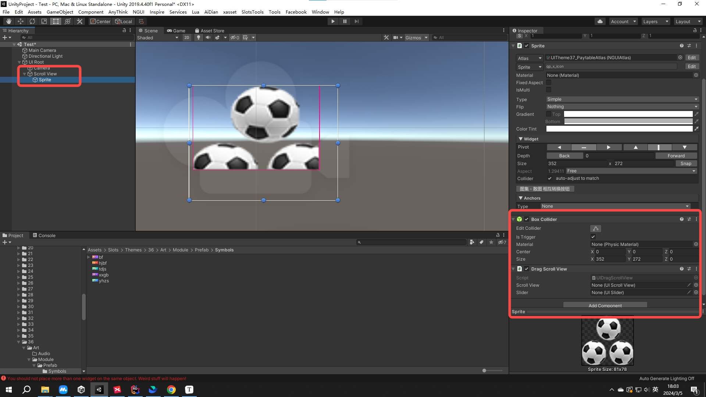The image size is (706, 397).
Task: Lock the Hierarchy panel
Action: point(124,31)
